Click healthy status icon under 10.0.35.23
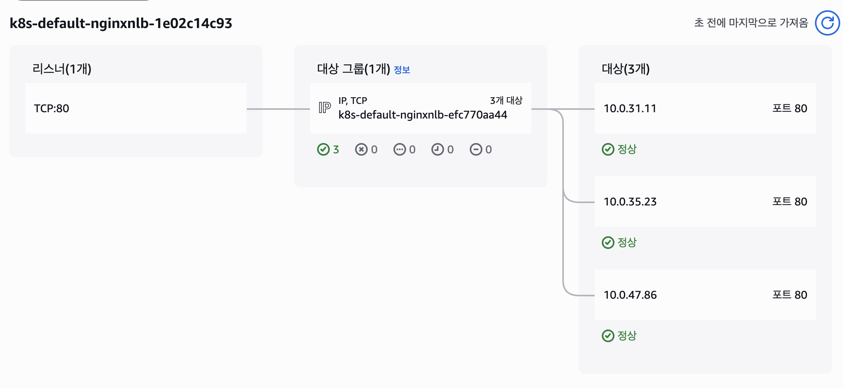Viewport: 843px width, 388px height. (x=608, y=243)
